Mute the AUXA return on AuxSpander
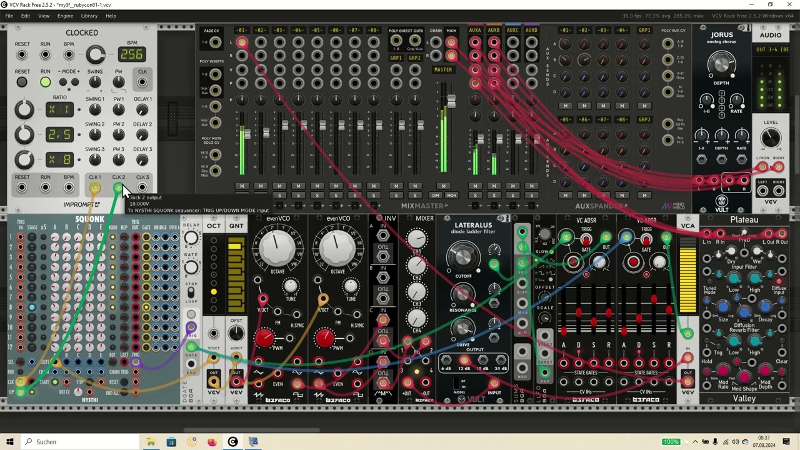This screenshot has width=800, height=450. (x=475, y=186)
